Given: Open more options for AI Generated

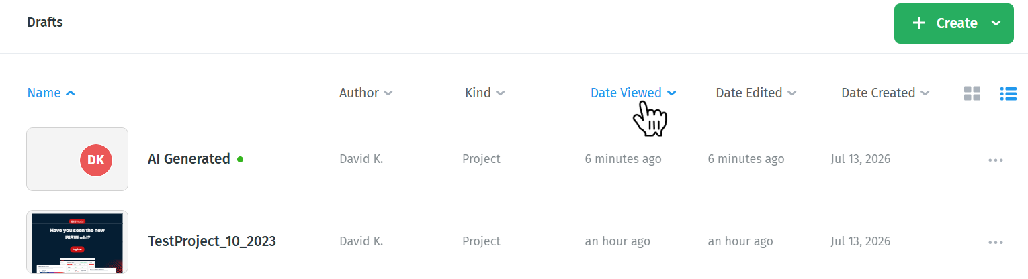Looking at the screenshot, I should [996, 160].
